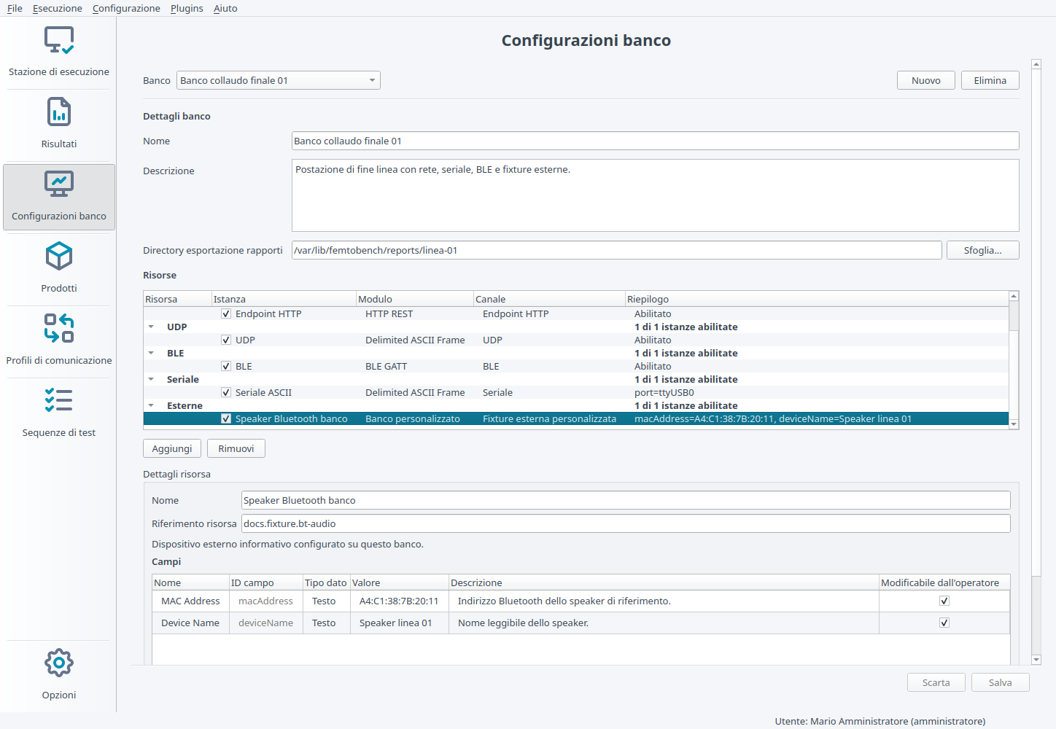Select the Configurazioni banco monitor icon
1056x729 pixels.
pyautogui.click(x=59, y=184)
